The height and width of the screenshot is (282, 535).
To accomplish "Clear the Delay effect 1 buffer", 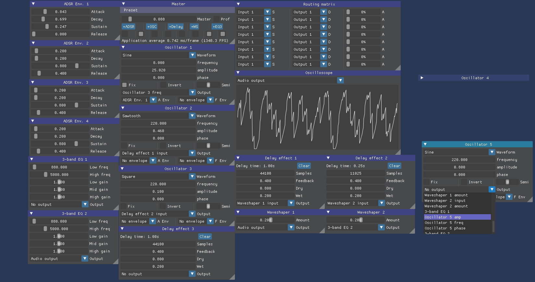I will point(304,166).
